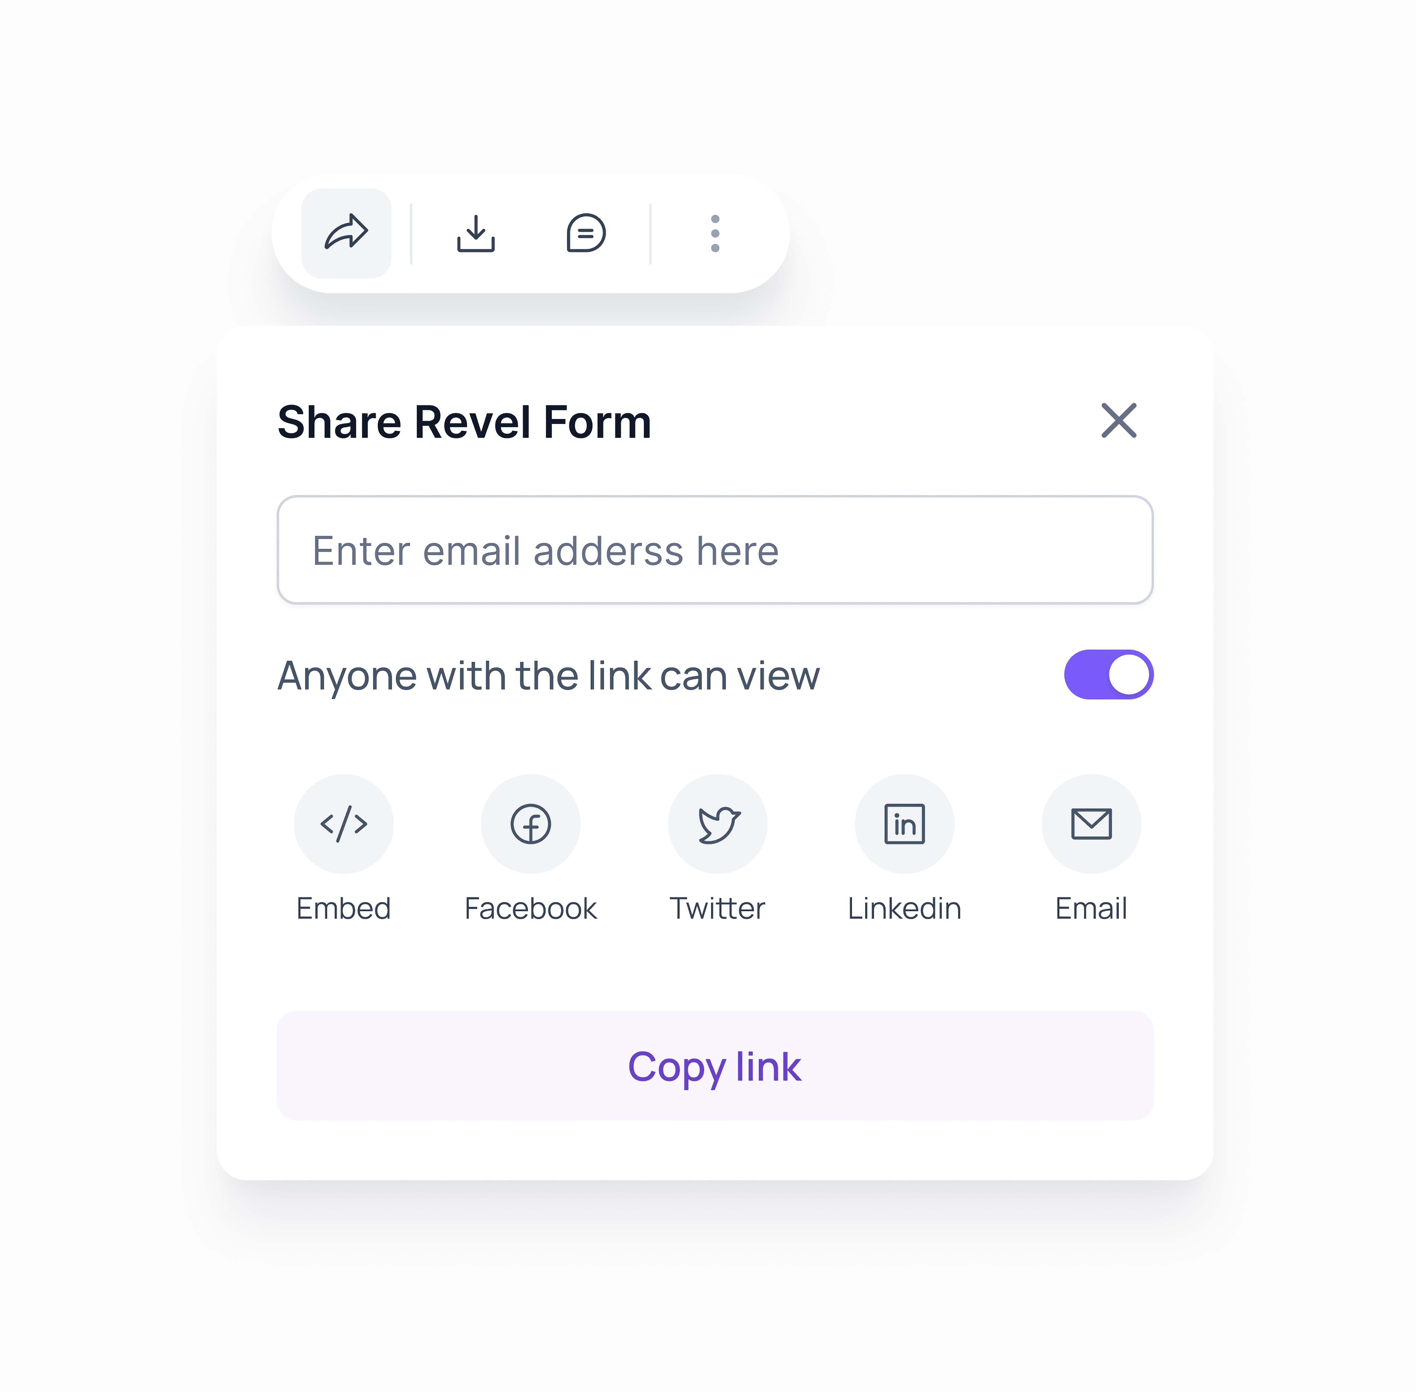Click the share arrow icon in toolbar

click(x=346, y=233)
